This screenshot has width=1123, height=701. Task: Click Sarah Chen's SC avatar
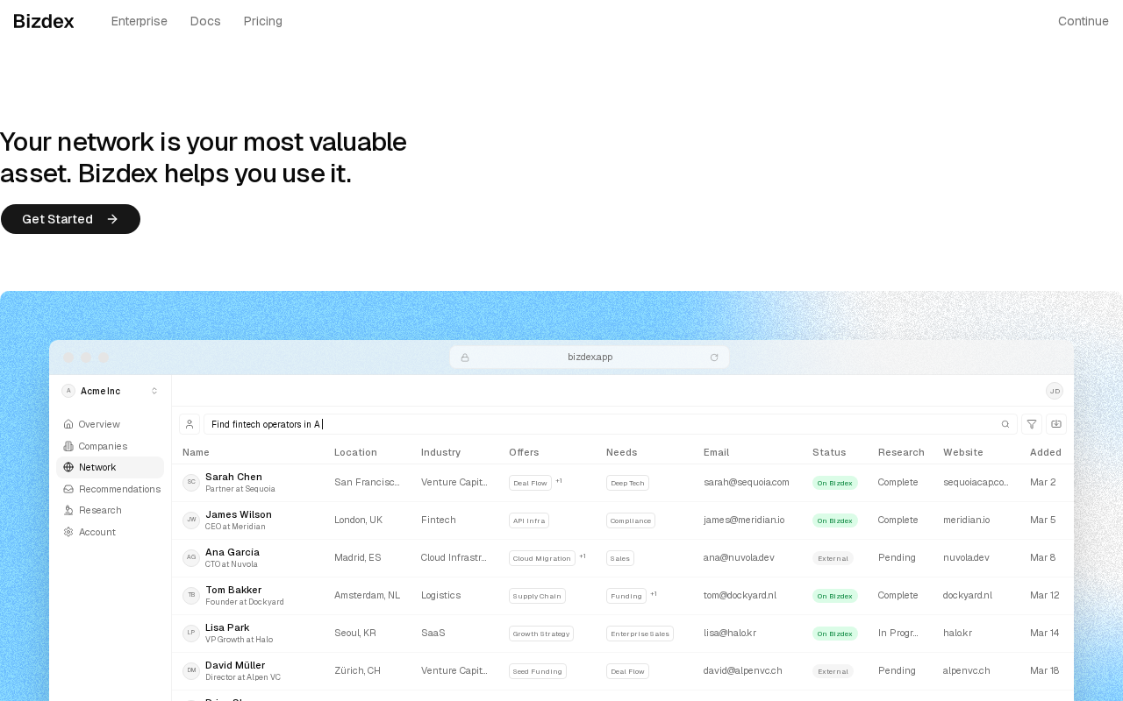191,483
